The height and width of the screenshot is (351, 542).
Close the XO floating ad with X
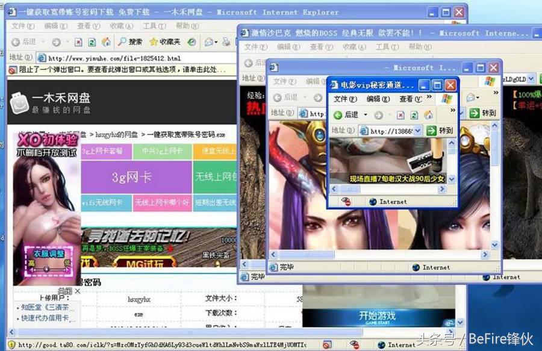[x=78, y=291]
